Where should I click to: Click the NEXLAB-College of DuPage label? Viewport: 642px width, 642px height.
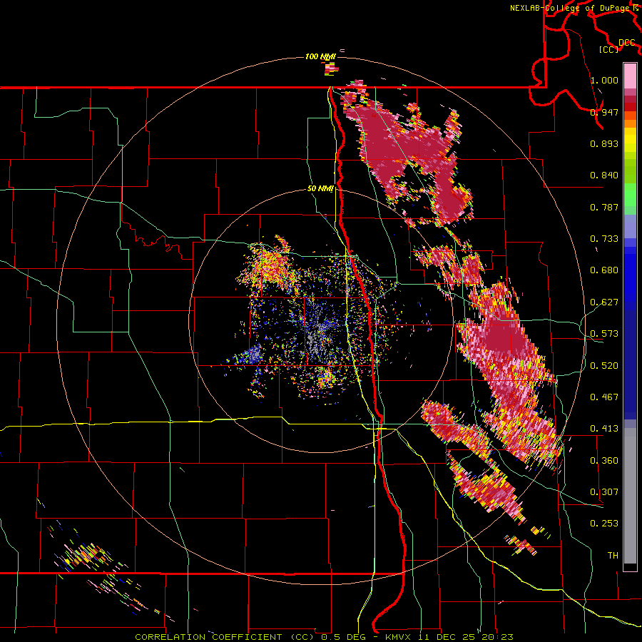click(571, 8)
